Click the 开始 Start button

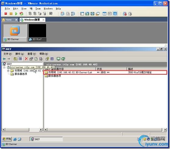pos(7,139)
